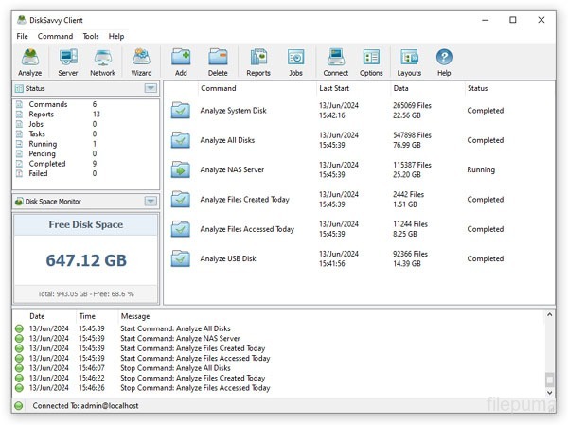
Task: Select the 'Analyze NAS Server' command
Action: pyautogui.click(x=232, y=170)
